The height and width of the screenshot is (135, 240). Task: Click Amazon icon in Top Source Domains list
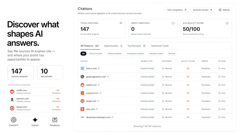point(12,100)
